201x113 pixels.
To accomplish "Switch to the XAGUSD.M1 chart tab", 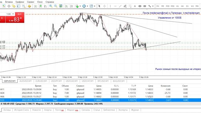I will click(x=119, y=81).
